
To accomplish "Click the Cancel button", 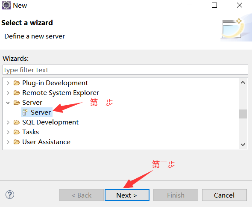I will pyautogui.click(x=224, y=195).
